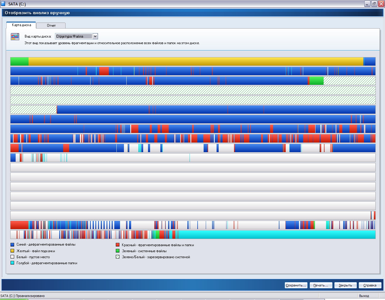Click the yellow paging file bar in disk map

pos(196,62)
